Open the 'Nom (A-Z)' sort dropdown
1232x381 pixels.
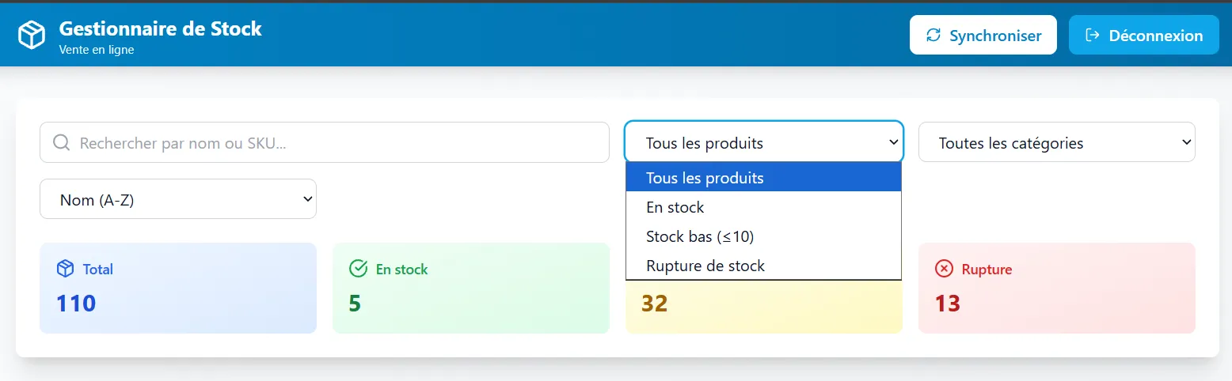coord(177,200)
